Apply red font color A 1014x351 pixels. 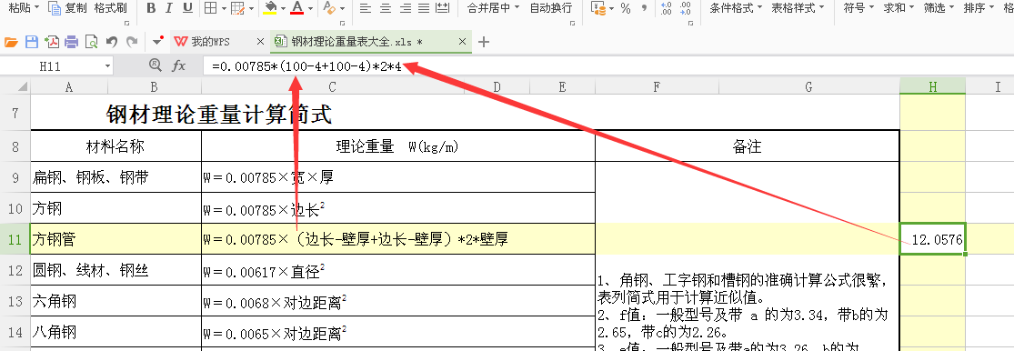click(297, 8)
